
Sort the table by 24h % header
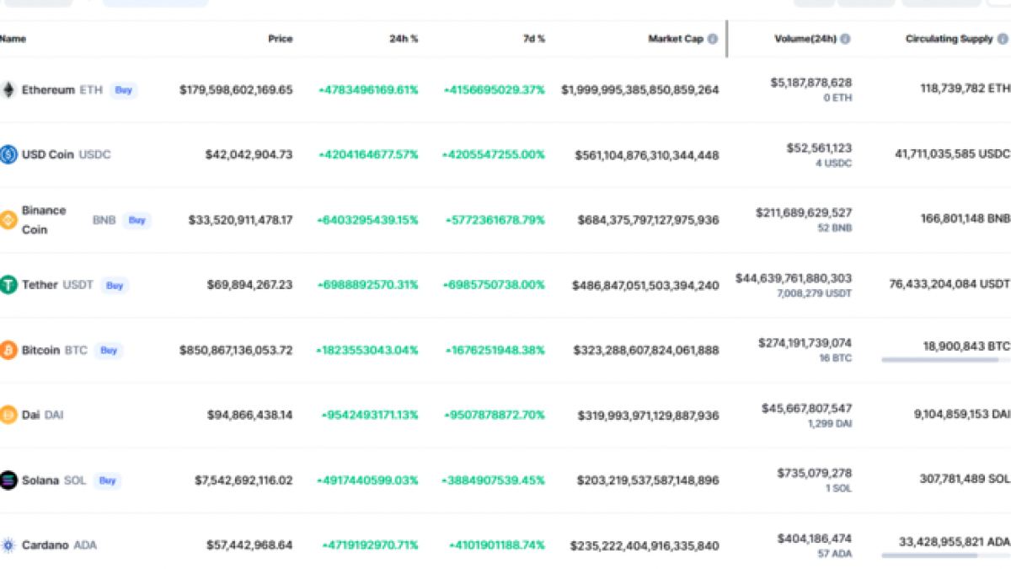[x=403, y=39]
